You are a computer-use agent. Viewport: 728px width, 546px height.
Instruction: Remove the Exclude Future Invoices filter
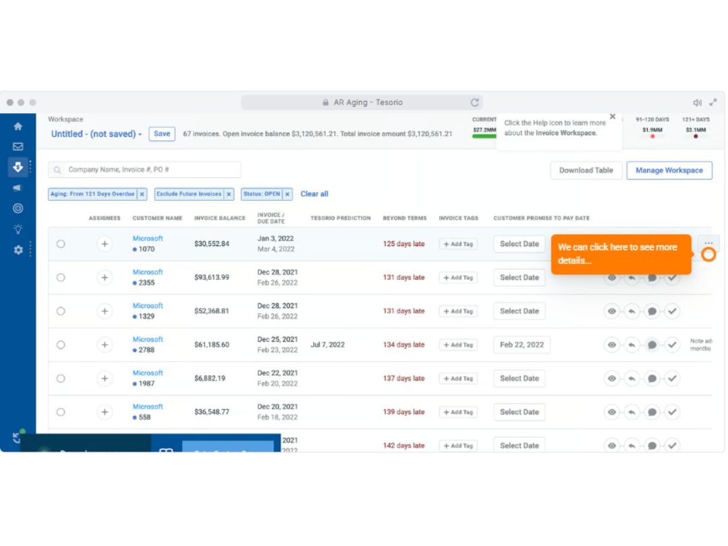coord(229,194)
